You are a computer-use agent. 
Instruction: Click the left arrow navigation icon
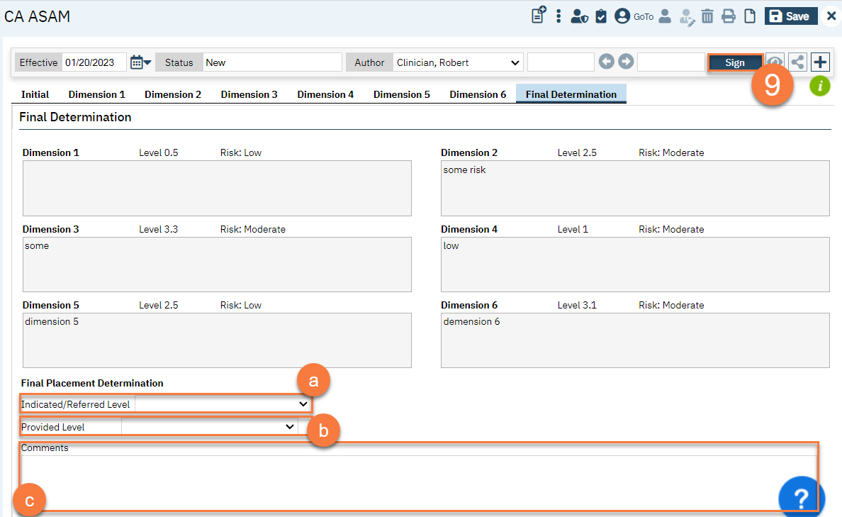click(607, 62)
